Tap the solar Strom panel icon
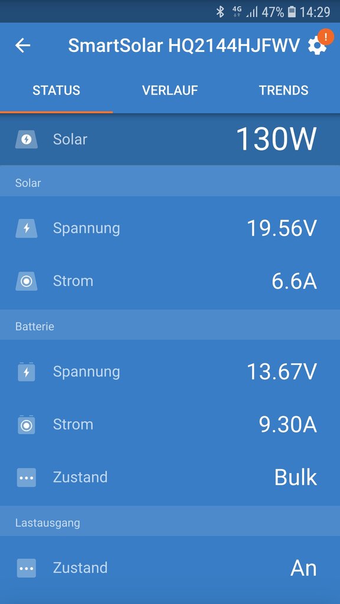340x604 pixels. 26,281
